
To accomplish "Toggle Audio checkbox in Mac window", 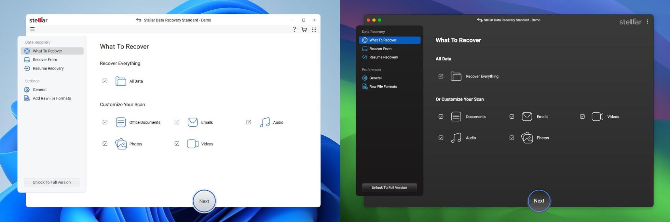I will click(441, 138).
